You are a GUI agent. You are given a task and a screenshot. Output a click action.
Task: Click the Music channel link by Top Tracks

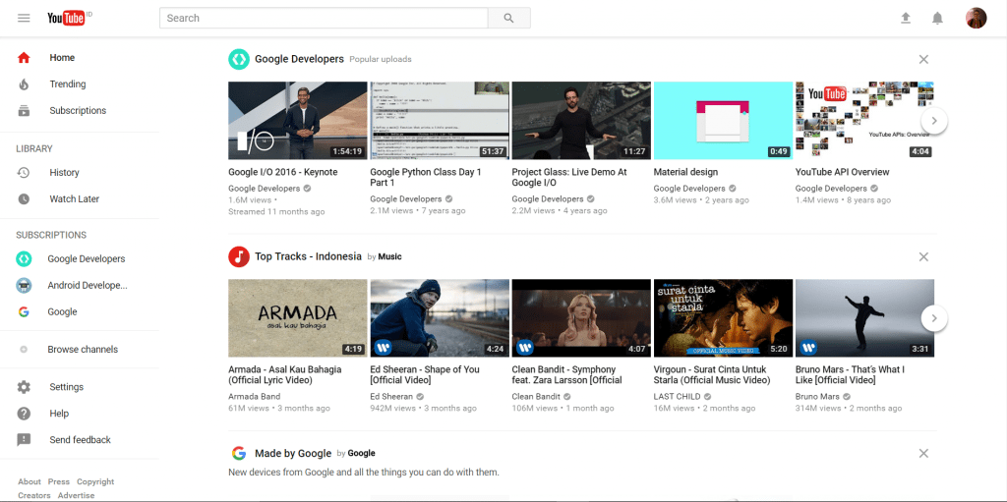pyautogui.click(x=389, y=256)
